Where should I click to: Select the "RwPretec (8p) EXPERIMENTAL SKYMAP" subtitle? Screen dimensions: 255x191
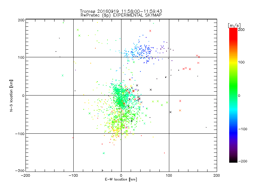coord(121,15)
